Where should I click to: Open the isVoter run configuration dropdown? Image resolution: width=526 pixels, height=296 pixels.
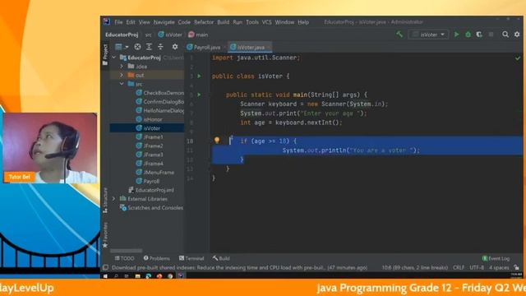pyautogui.click(x=428, y=35)
